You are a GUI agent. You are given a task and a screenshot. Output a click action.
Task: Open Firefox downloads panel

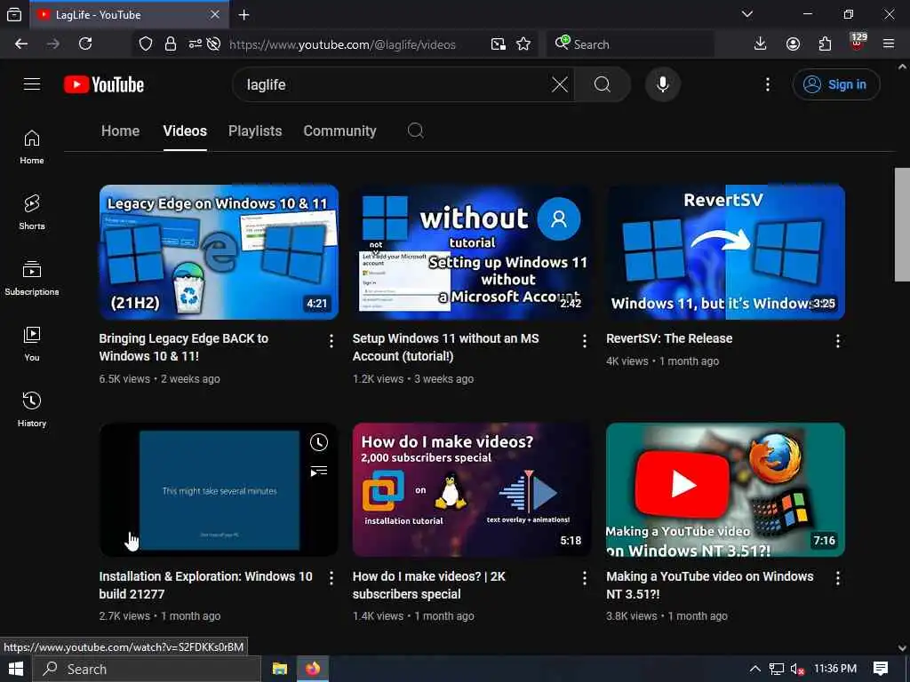tap(760, 44)
